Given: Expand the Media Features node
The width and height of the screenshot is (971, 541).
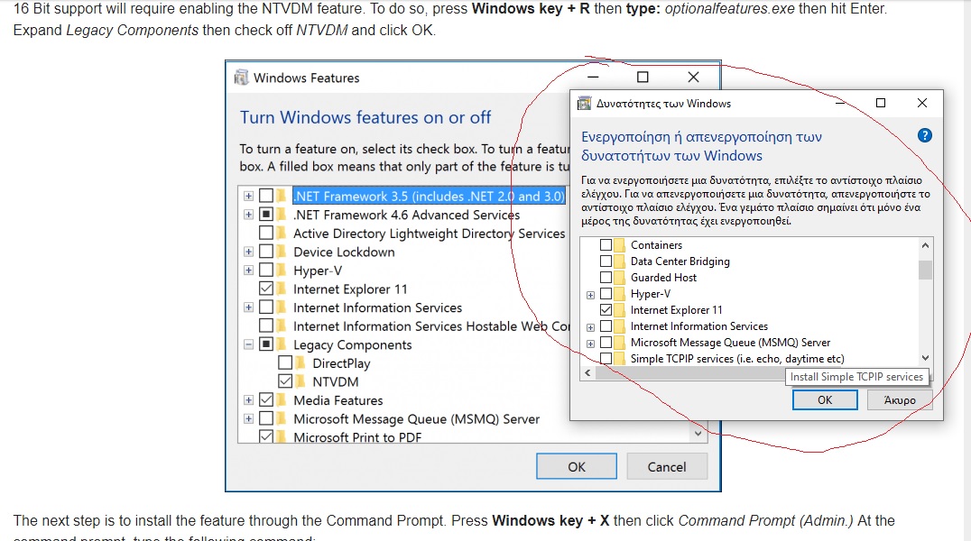Looking at the screenshot, I should (248, 400).
